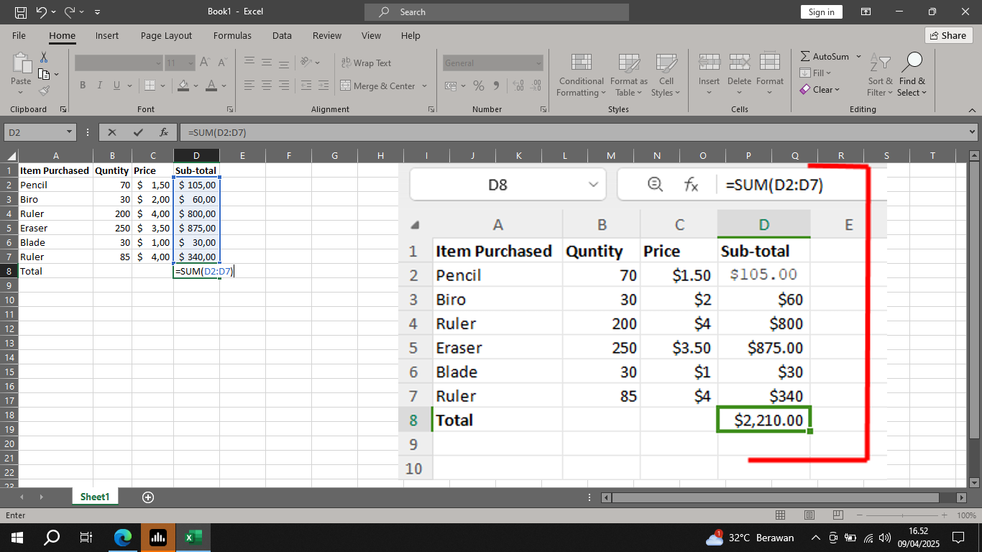Click the Share button

[x=948, y=35]
